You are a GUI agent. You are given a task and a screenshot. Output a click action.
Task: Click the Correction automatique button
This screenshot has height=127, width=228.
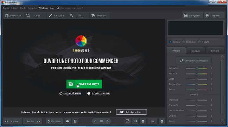click(194, 61)
